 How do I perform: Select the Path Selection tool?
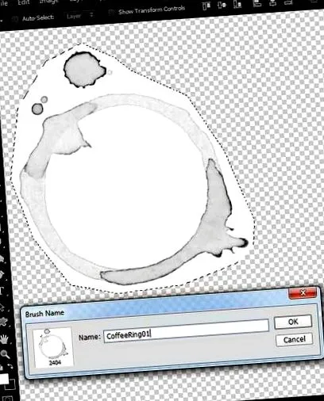tap(2, 307)
